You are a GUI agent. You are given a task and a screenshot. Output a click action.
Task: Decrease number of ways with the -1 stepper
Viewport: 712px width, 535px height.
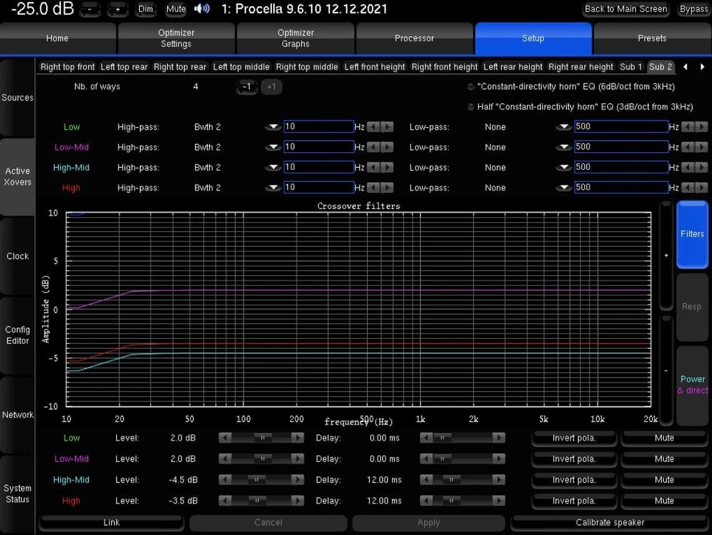246,87
